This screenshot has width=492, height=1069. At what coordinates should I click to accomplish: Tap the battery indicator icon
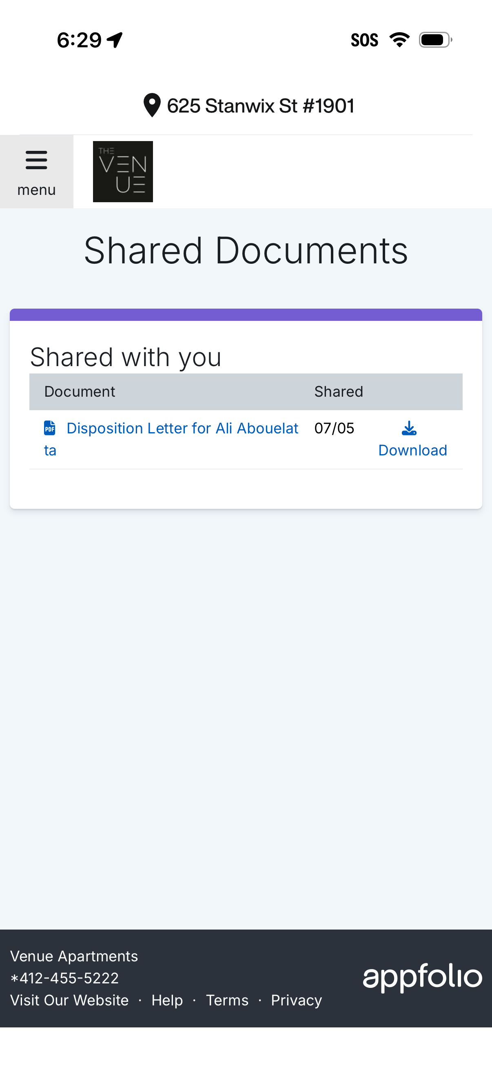pos(435,40)
